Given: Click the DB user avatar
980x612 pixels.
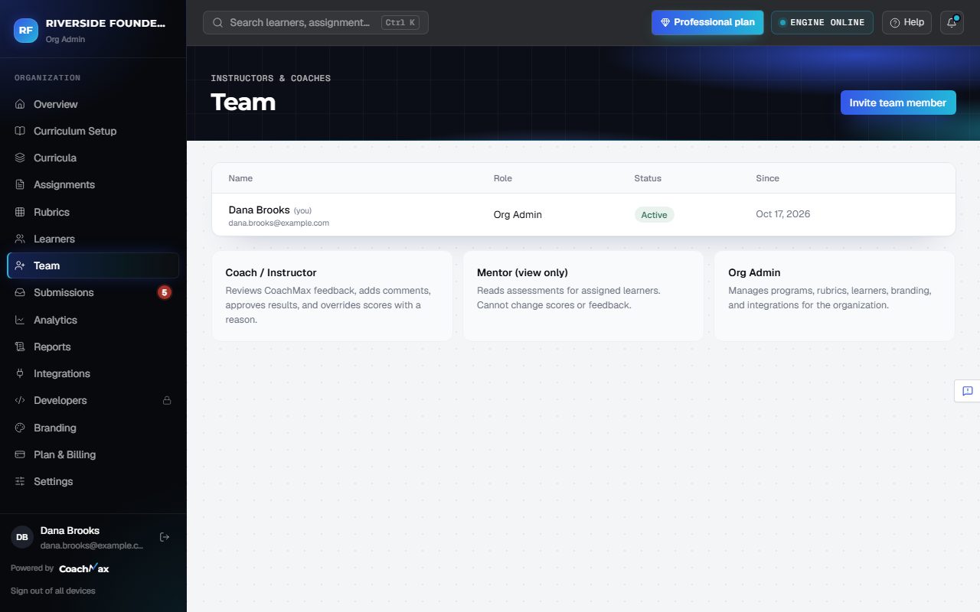Looking at the screenshot, I should click(x=22, y=537).
